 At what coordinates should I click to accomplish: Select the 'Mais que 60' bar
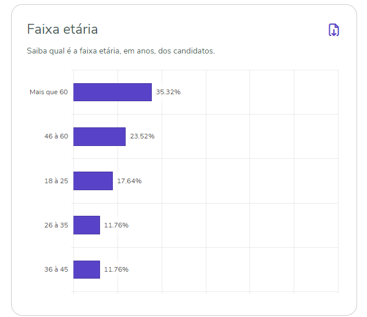click(x=112, y=92)
